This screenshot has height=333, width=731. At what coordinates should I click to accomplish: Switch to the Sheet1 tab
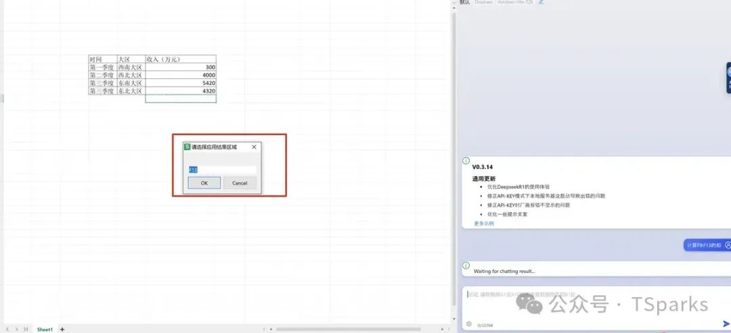click(45, 329)
